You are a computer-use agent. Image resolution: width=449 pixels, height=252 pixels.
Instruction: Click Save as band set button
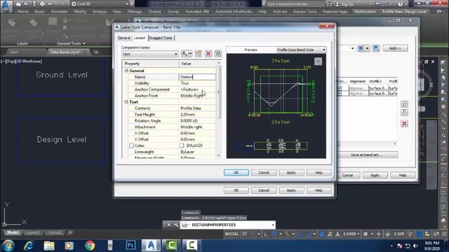pos(366,155)
